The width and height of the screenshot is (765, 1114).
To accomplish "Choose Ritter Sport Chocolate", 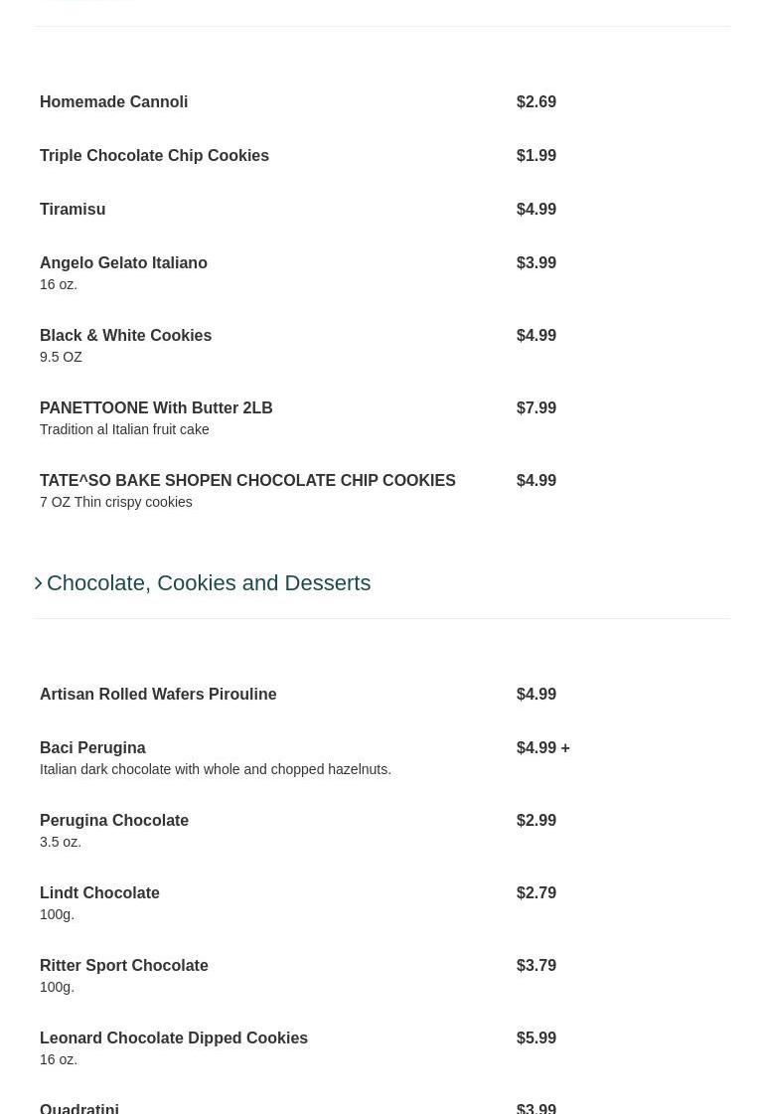I will point(124,966).
